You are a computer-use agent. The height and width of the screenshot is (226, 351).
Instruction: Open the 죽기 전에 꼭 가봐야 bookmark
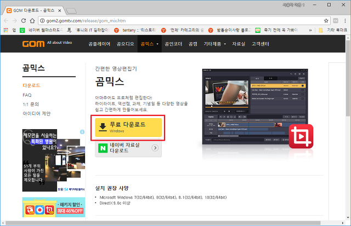(276, 30)
